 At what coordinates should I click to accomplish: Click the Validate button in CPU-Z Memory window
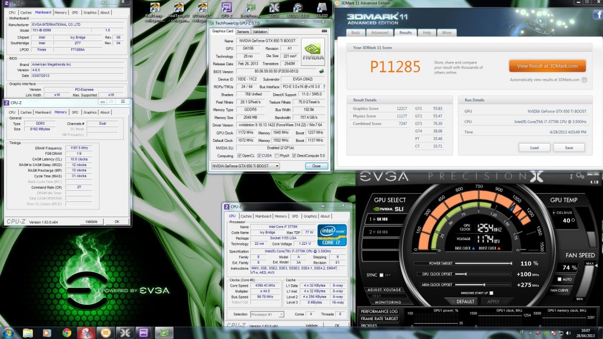(x=91, y=222)
